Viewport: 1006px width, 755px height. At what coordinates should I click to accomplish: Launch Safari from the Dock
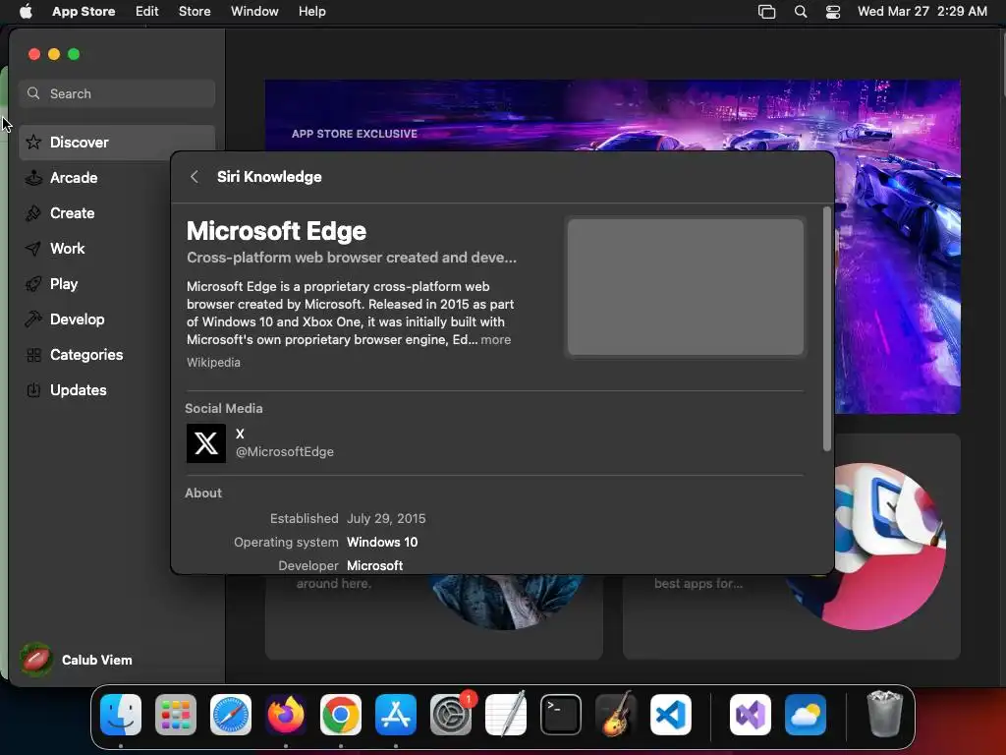[231, 715]
